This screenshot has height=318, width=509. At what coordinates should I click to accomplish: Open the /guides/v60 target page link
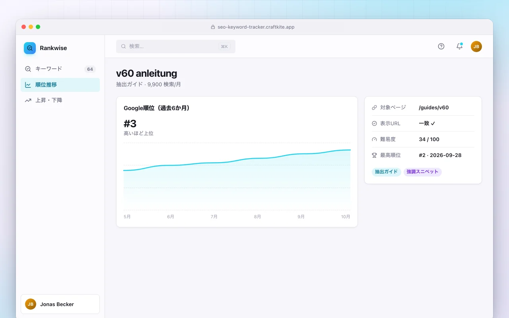pyautogui.click(x=434, y=107)
